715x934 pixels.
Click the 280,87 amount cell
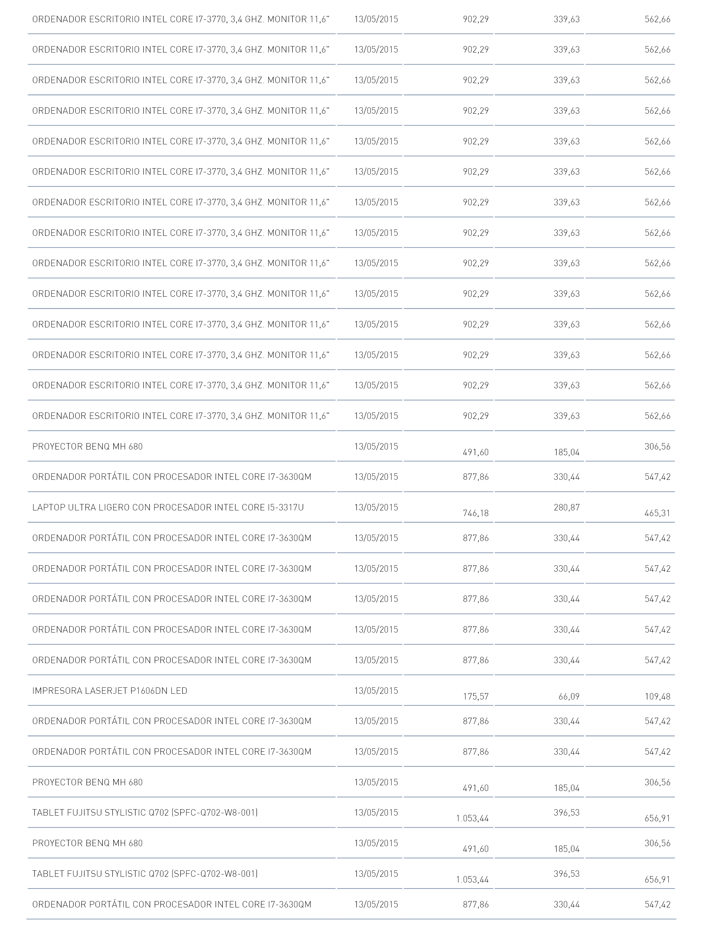pyautogui.click(x=566, y=507)
